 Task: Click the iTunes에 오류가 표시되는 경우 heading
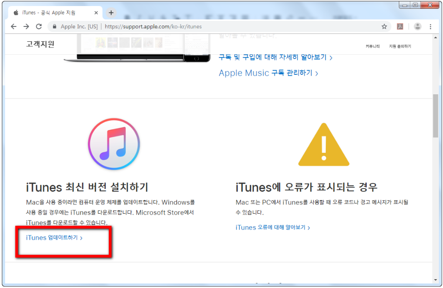(x=307, y=187)
